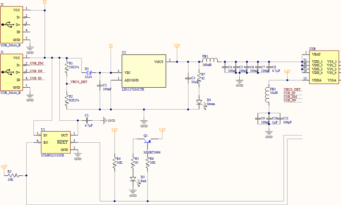Click VBUS_DET in the net list beside FB2
The height and width of the screenshot is (205, 341).
pyautogui.click(x=292, y=89)
